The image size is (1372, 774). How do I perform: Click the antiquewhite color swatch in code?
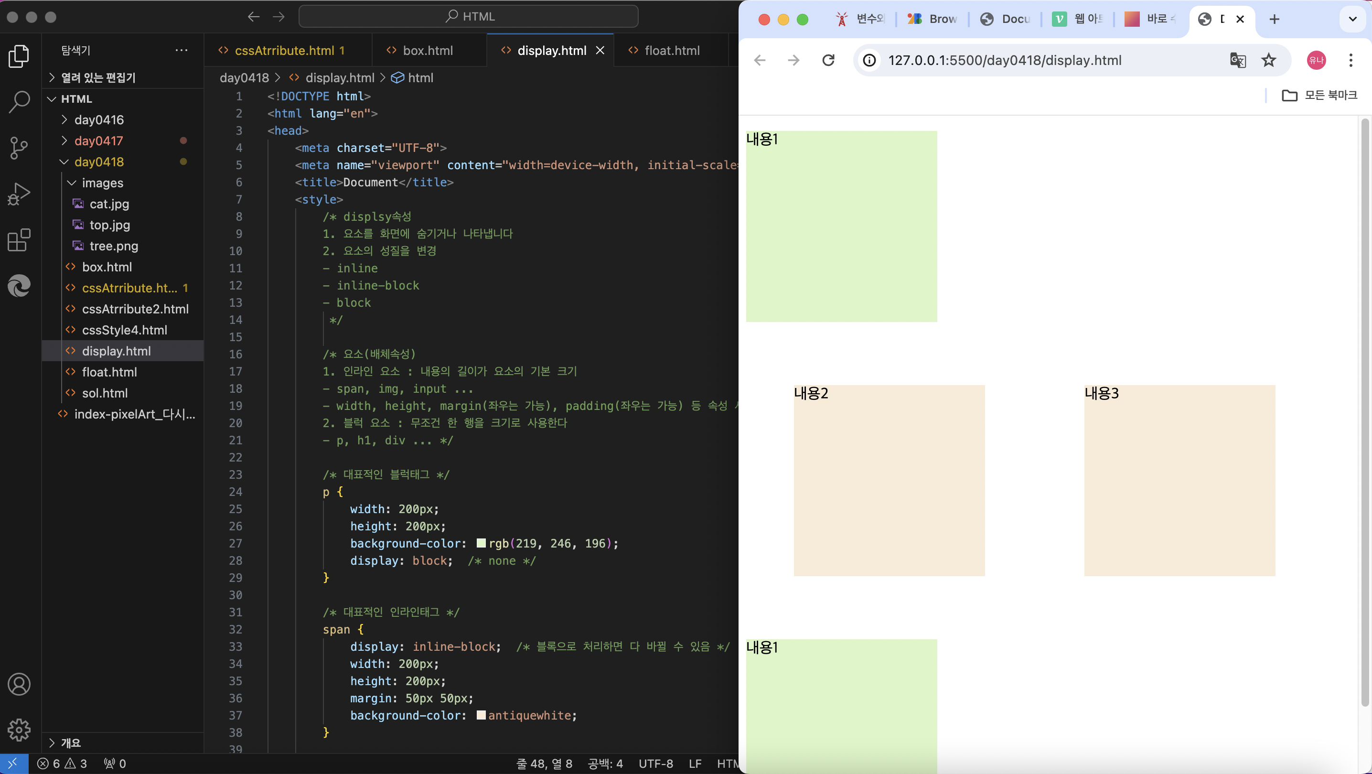pos(481,715)
